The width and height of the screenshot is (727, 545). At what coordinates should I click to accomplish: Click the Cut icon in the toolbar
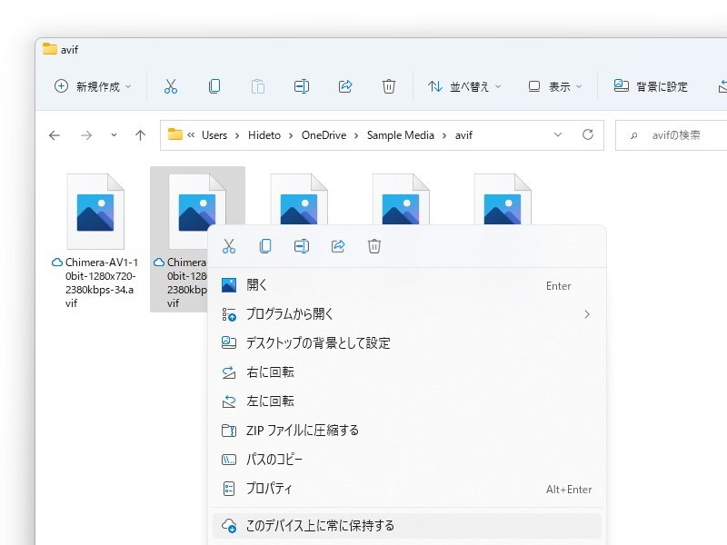pyautogui.click(x=170, y=86)
